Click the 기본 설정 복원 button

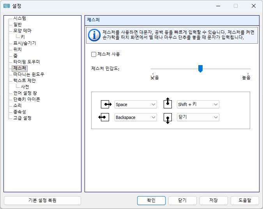[42, 200]
